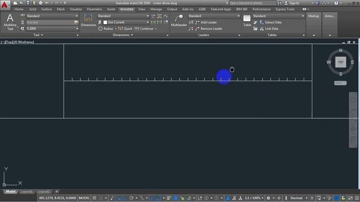The height and width of the screenshot is (202, 360).
Task: Click the Undo arrow in the quick access toolbar
Action: point(47,3)
